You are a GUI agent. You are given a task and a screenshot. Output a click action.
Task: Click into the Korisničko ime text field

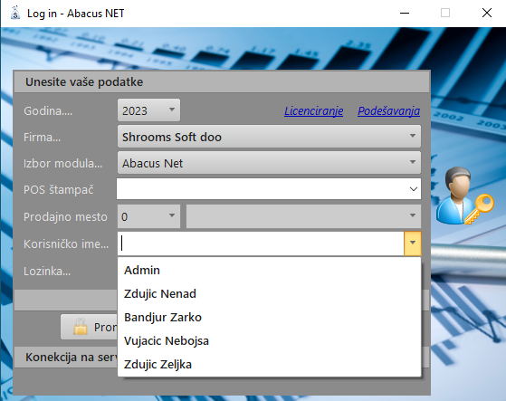tap(261, 243)
